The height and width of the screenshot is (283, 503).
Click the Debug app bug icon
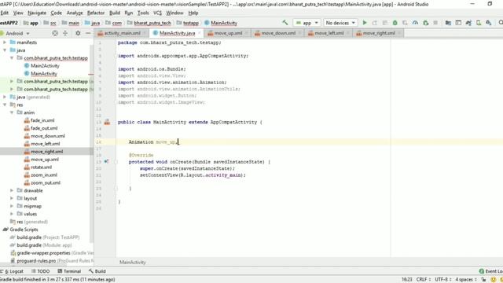[395, 23]
